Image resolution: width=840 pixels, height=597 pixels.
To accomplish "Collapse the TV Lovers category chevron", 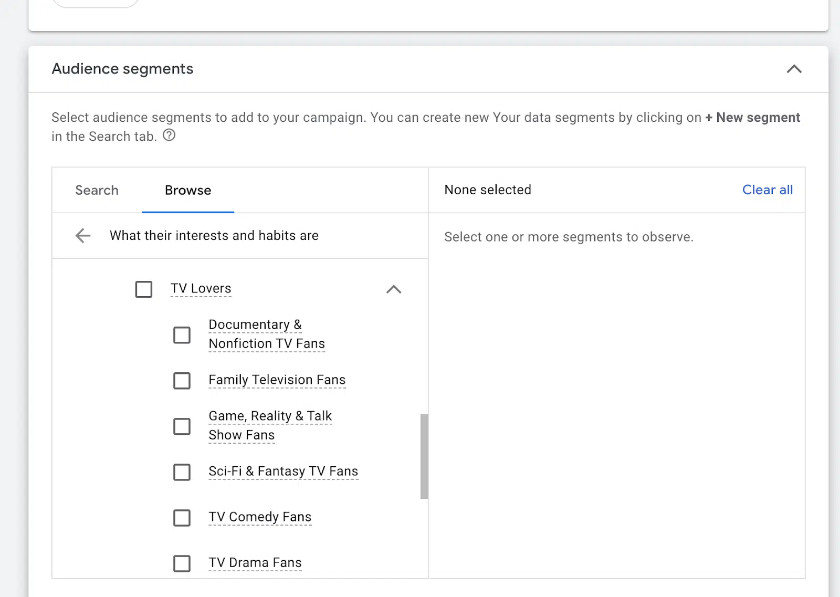I will point(394,289).
